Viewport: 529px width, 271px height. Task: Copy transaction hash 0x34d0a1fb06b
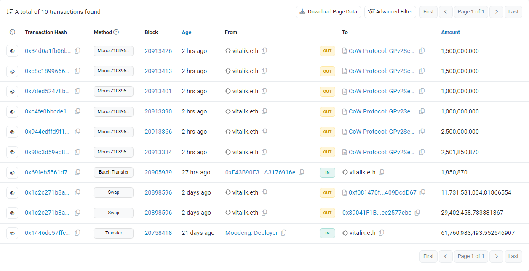pyautogui.click(x=77, y=51)
